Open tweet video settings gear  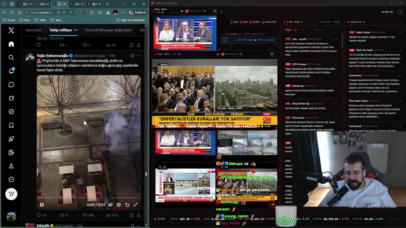pos(119,205)
